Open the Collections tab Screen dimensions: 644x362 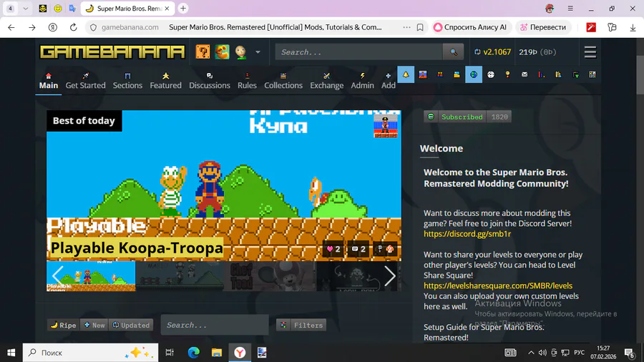pyautogui.click(x=283, y=80)
